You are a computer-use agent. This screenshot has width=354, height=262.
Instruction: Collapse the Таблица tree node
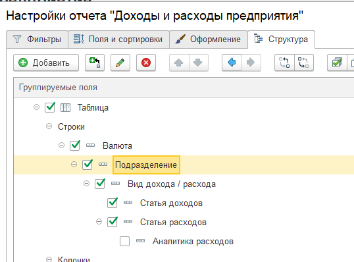pyautogui.click(x=36, y=107)
